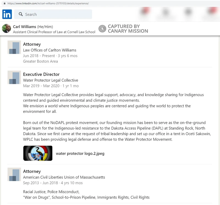Click the browser address bar URL
The width and height of the screenshot is (220, 205).
[x=48, y=3]
